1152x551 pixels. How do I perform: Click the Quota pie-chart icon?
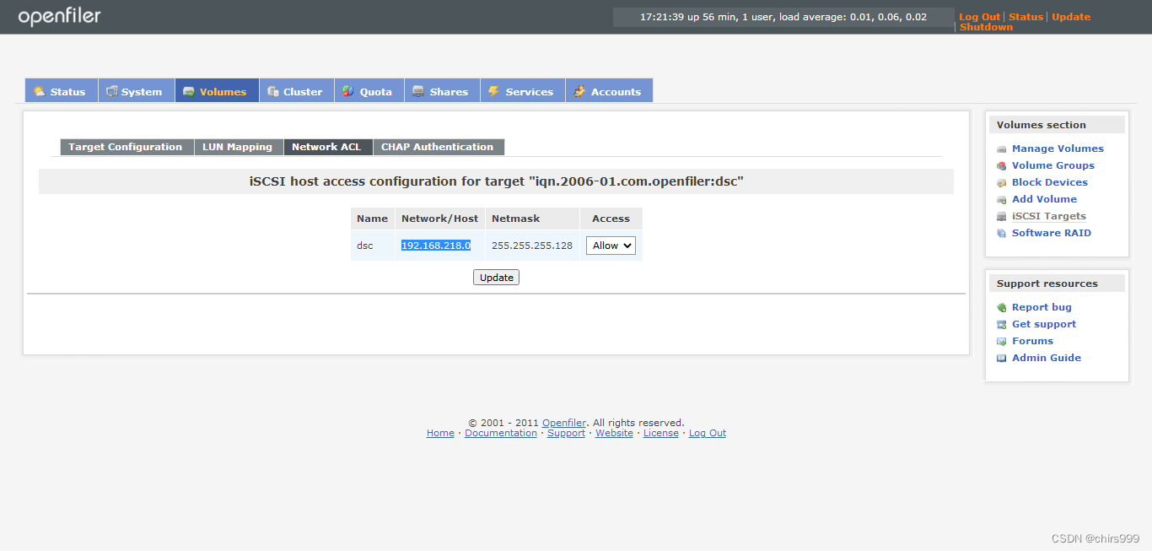pyautogui.click(x=346, y=90)
